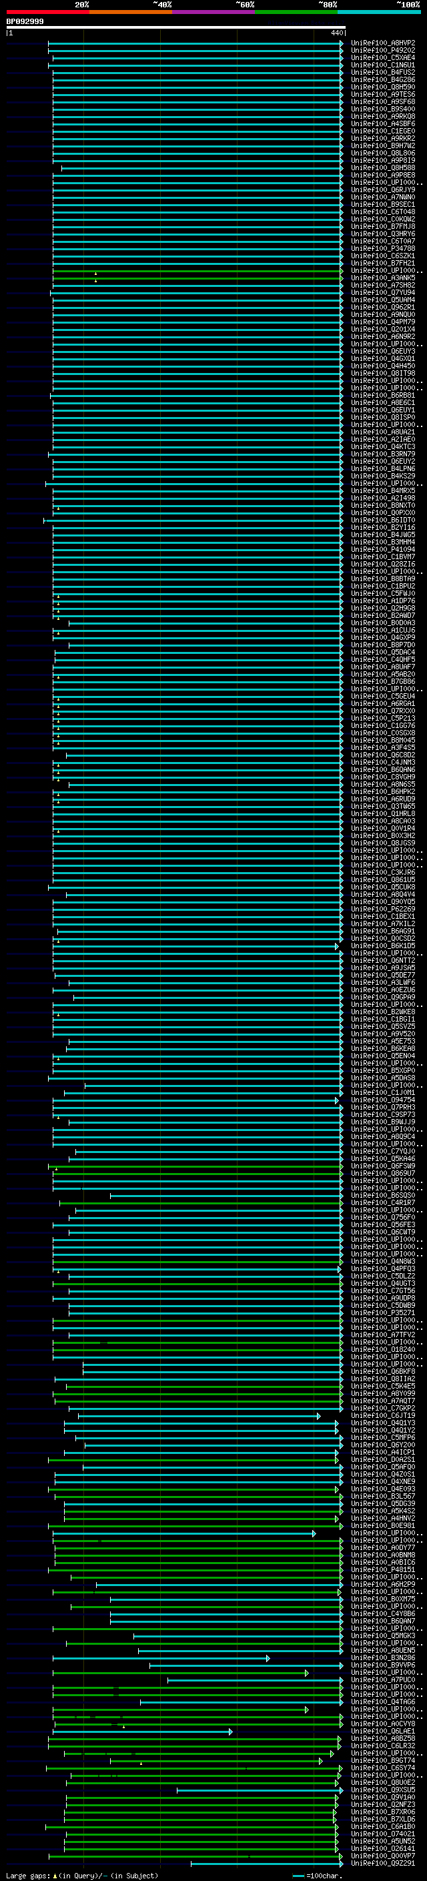427x1881 pixels.
Task: Select the UniRef100_Q5CUK8 label
Action: 383,887
